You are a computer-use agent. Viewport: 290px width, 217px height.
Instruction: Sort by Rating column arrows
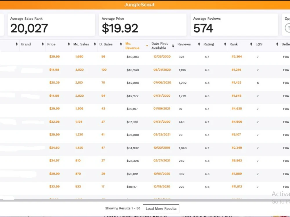tap(225, 44)
